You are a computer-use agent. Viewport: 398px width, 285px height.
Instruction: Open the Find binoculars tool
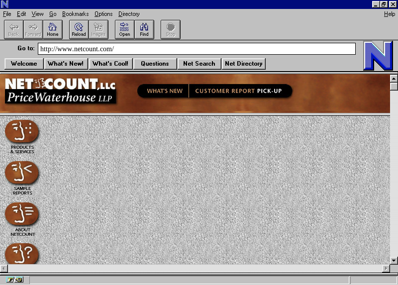pyautogui.click(x=144, y=29)
